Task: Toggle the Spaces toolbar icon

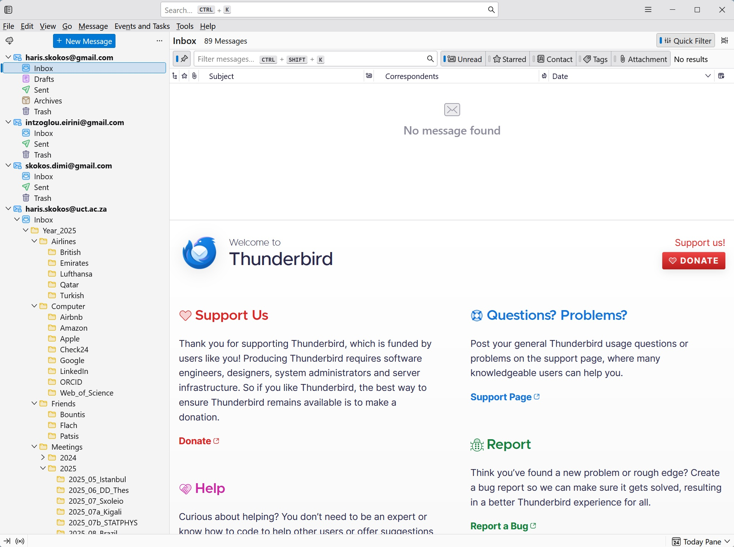Action: (8, 10)
